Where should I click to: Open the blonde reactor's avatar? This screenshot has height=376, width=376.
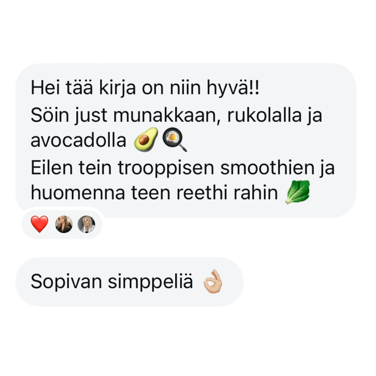pyautogui.click(x=86, y=224)
